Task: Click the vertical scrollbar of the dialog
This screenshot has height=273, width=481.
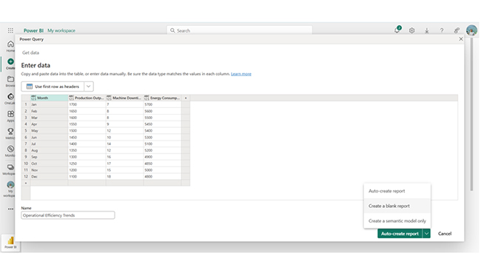Action: pyautogui.click(x=471, y=113)
